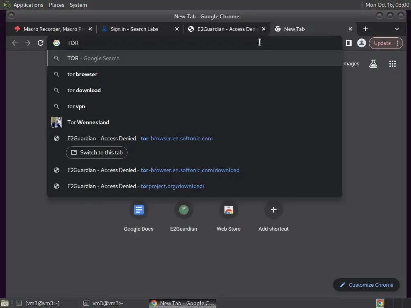
Task: Open the Google apps grid
Action: [393, 64]
